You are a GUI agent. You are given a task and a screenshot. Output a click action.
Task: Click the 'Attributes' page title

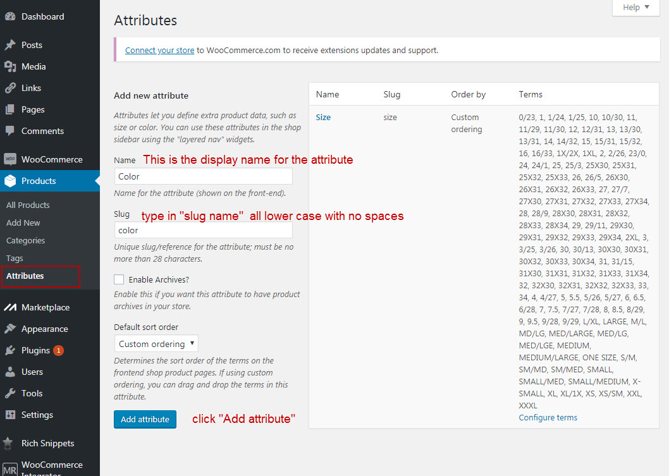click(x=145, y=20)
